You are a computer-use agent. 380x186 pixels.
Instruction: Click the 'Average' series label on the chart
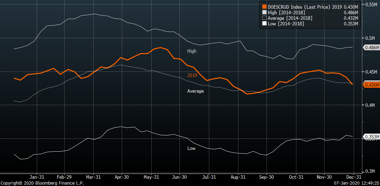(x=195, y=91)
